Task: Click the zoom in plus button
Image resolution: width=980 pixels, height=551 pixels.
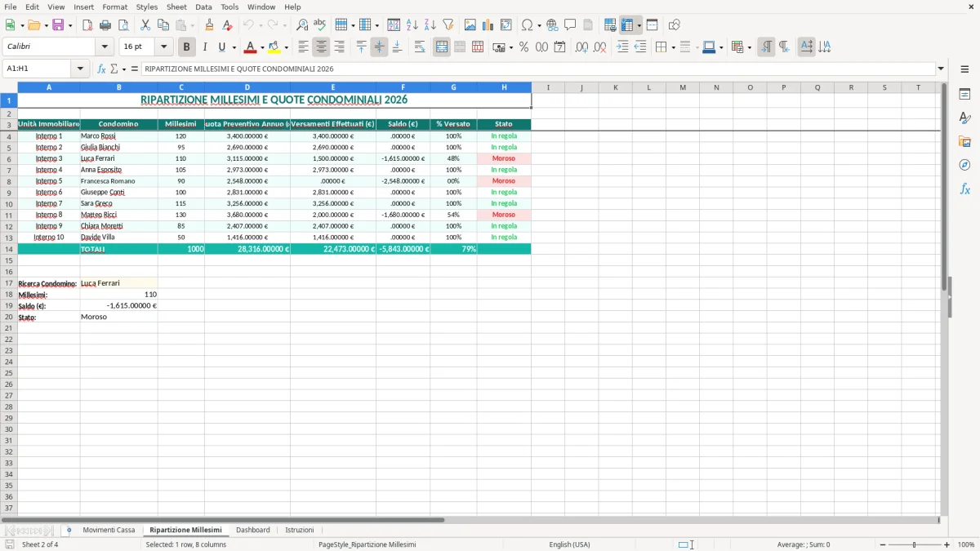Action: (947, 544)
